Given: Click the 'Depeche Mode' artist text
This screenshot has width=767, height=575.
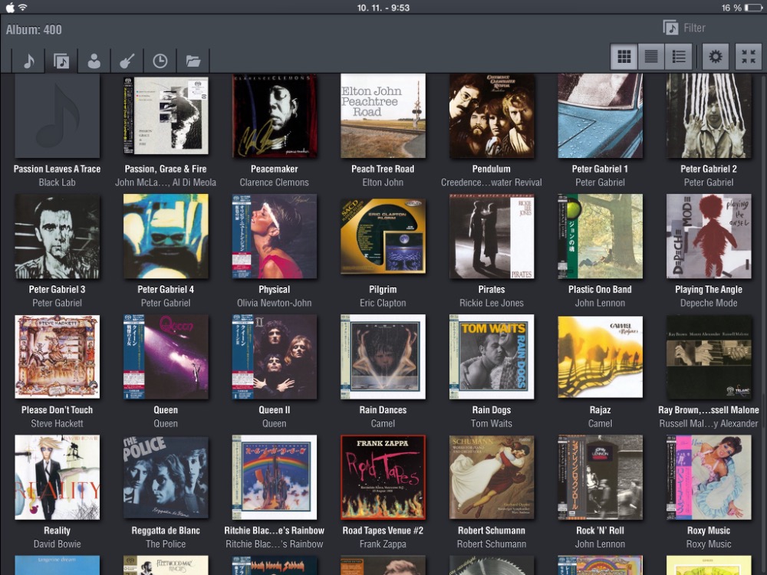Looking at the screenshot, I should pyautogui.click(x=709, y=303).
